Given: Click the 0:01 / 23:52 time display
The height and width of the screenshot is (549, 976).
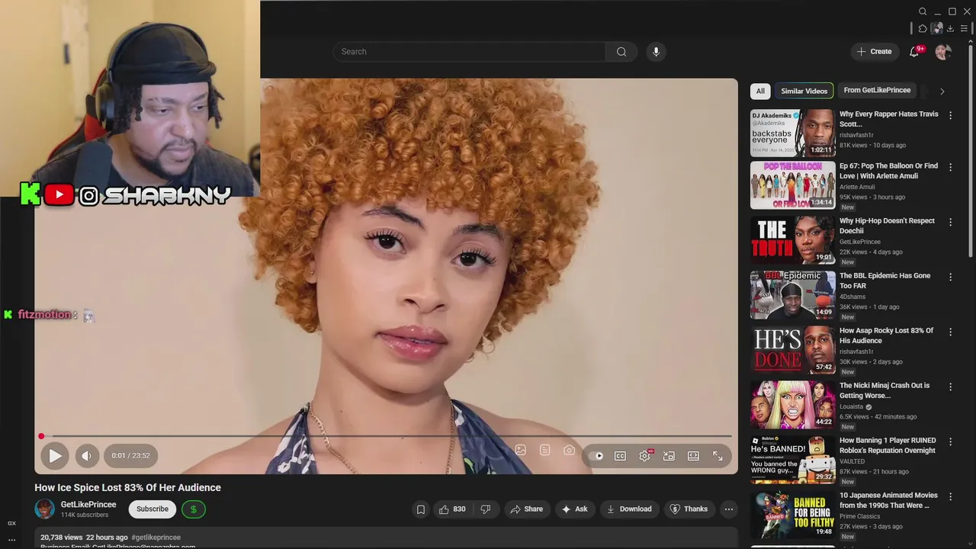Looking at the screenshot, I should click(x=131, y=456).
